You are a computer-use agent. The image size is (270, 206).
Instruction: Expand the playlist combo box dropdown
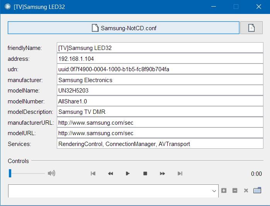point(214,191)
